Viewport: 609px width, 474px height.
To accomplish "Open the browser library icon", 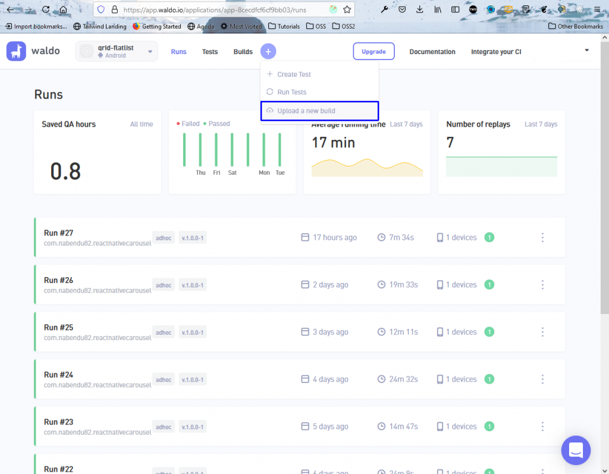I will [x=438, y=10].
